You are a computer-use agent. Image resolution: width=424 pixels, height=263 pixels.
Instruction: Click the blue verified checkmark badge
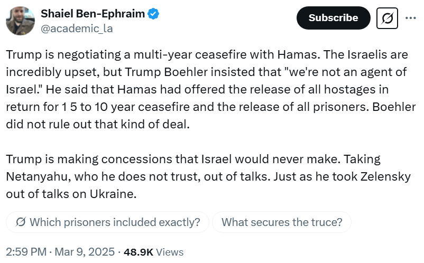[x=153, y=14]
